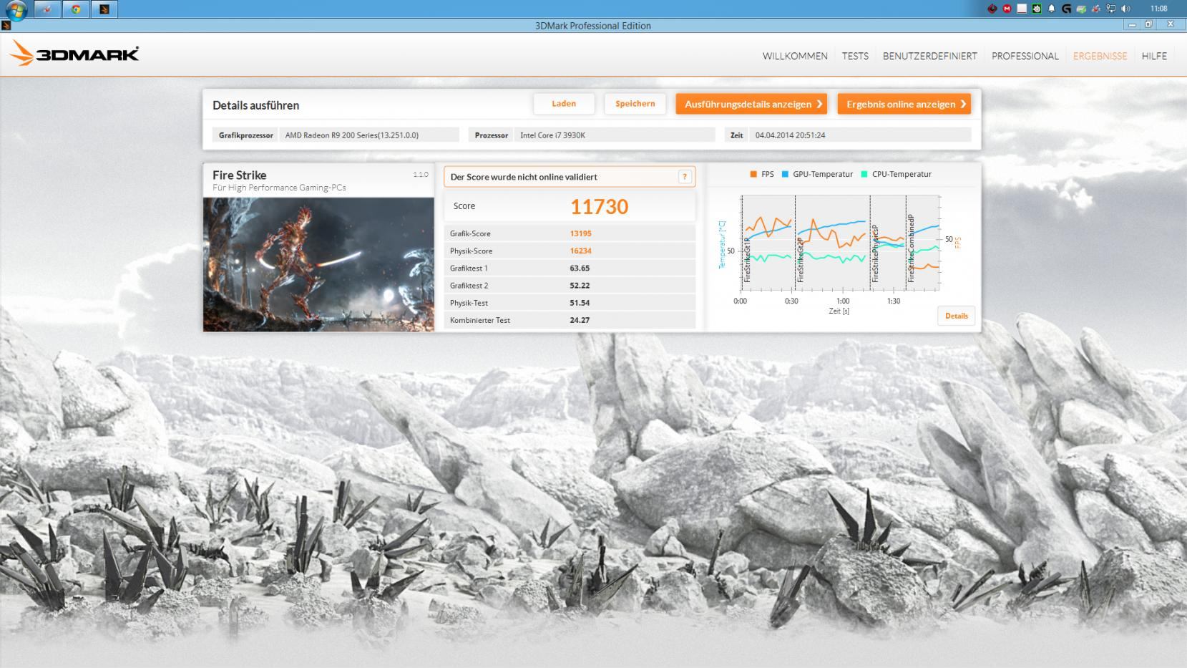This screenshot has width=1187, height=668.
Task: Click the white square tray icon
Action: tap(1022, 9)
